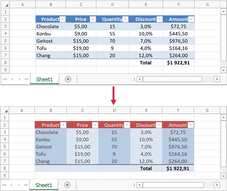227x191 pixels.
Task: Select Sheet1 tab in bottom spreadsheet
Action: [x=44, y=185]
